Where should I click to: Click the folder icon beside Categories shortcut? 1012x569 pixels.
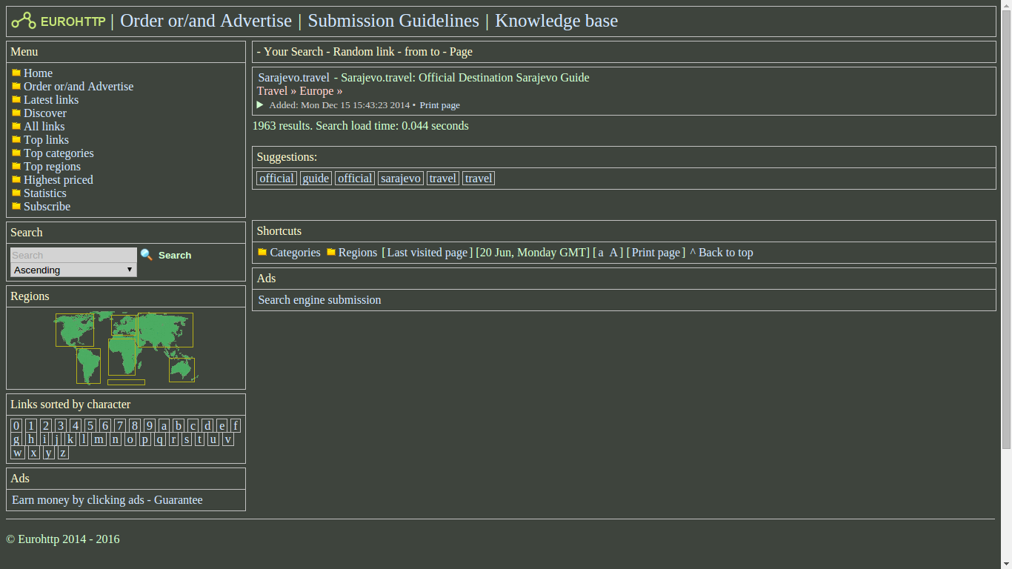262,252
